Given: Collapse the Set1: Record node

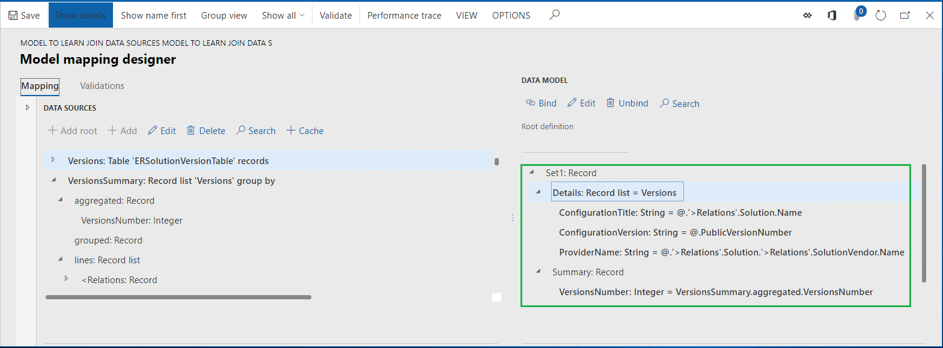Looking at the screenshot, I should point(532,172).
